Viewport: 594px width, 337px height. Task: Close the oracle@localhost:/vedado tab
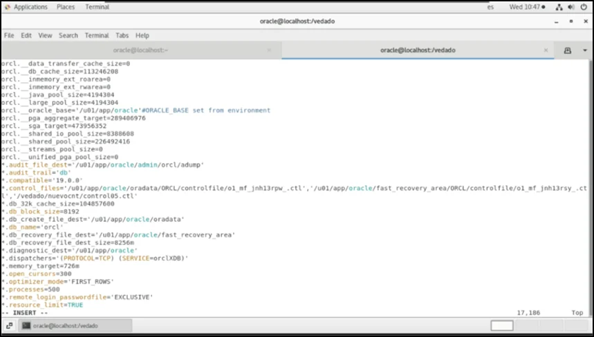click(546, 50)
